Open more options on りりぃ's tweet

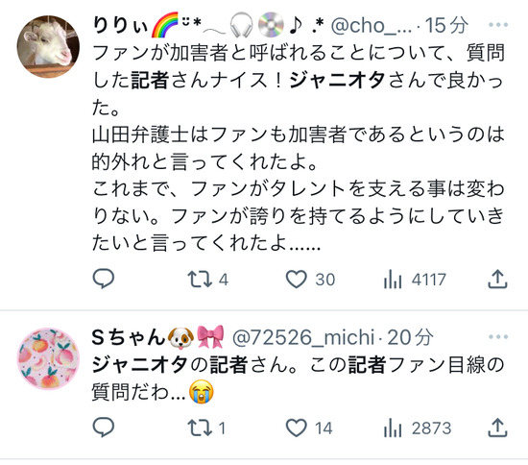[498, 25]
